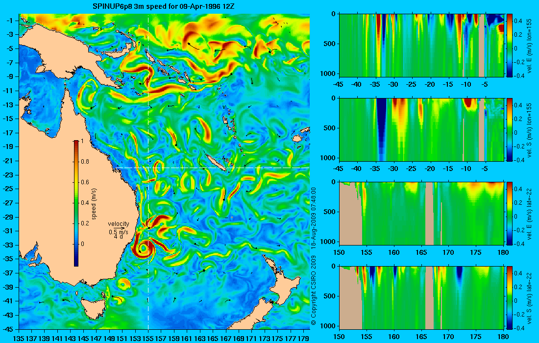Image resolution: width=539 pixels, height=343 pixels.
Task: Click the '147' longitude label under the map
Action: coord(96,339)
